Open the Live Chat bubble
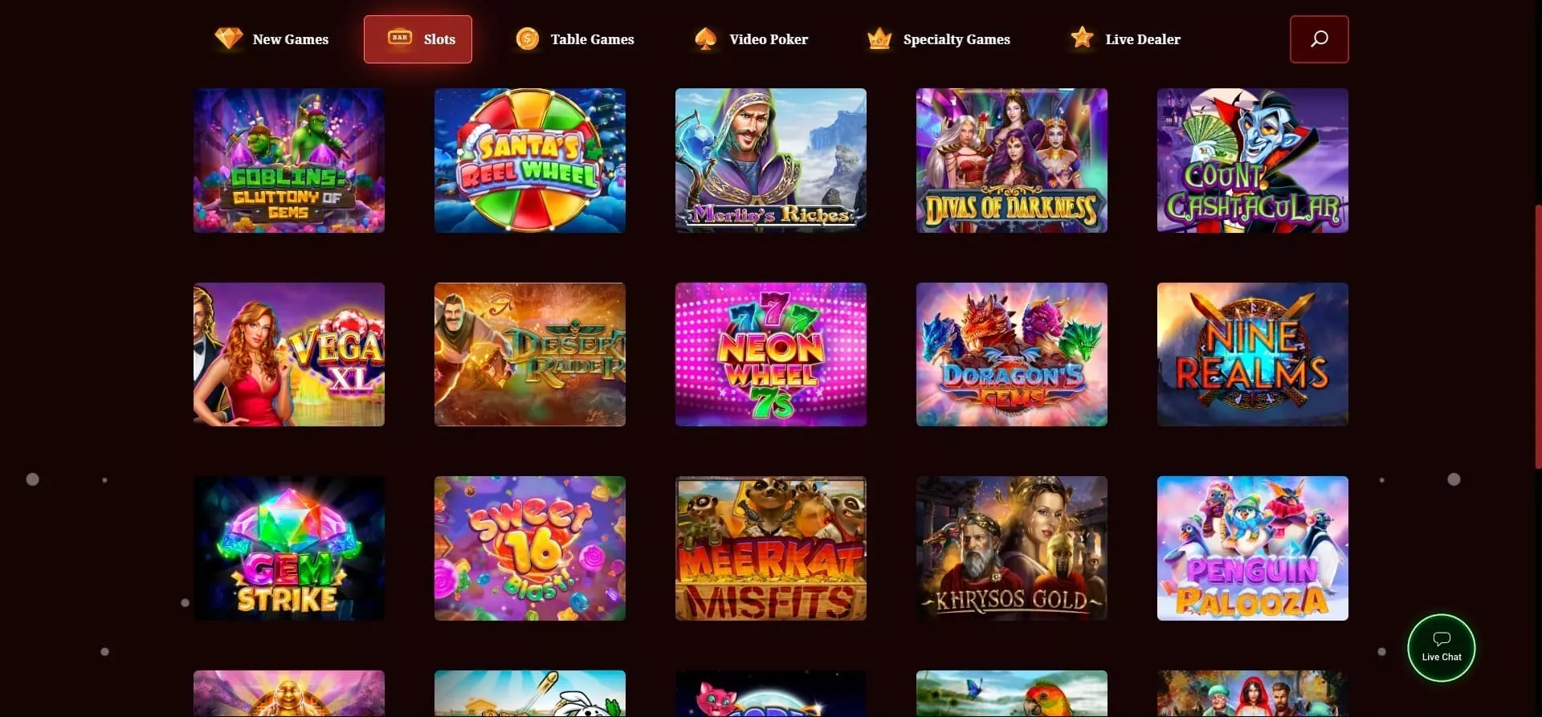Screen dimensions: 1542x717 [x=1441, y=648]
